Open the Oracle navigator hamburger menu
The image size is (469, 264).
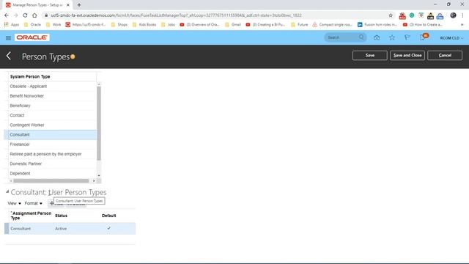8,37
